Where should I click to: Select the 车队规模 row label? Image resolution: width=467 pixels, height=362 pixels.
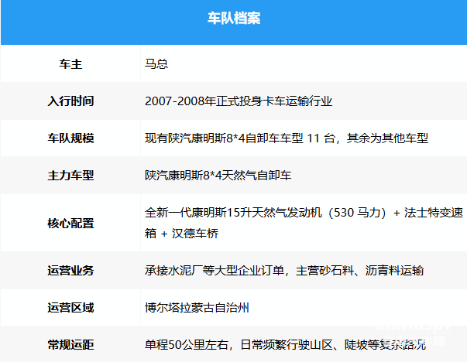click(x=70, y=138)
